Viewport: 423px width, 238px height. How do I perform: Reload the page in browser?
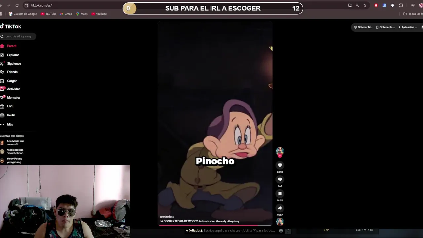click(17, 5)
